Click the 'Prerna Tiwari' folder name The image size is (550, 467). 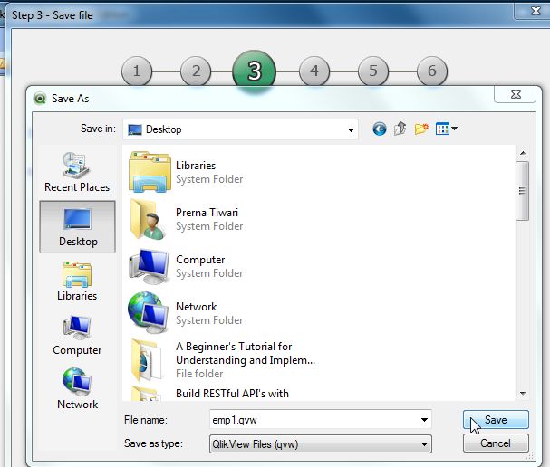click(x=207, y=213)
